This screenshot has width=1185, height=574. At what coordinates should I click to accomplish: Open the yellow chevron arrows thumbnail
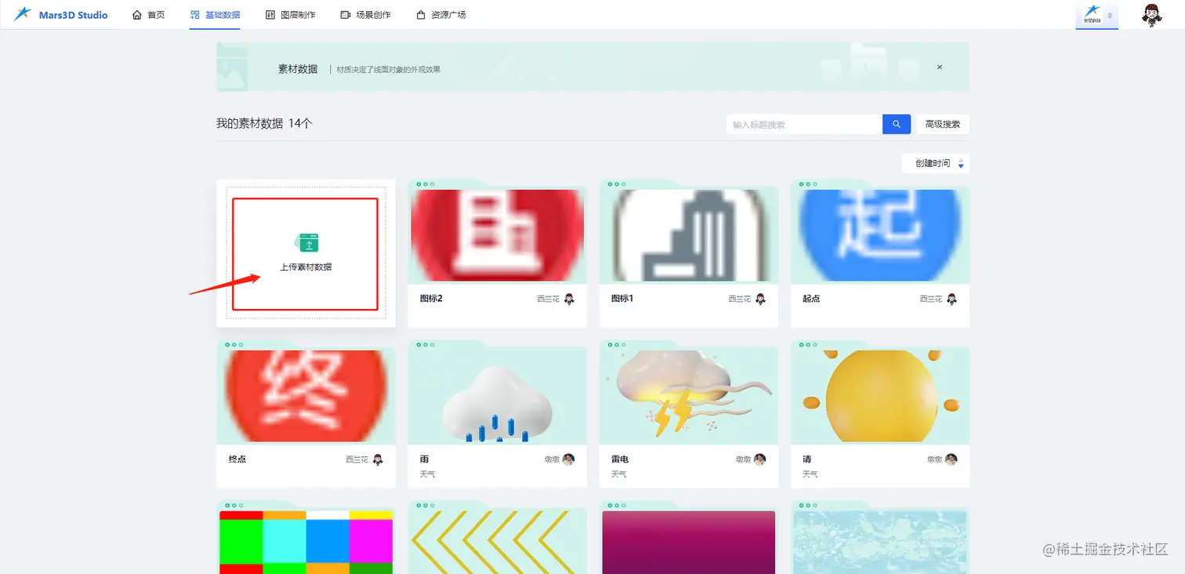click(497, 542)
